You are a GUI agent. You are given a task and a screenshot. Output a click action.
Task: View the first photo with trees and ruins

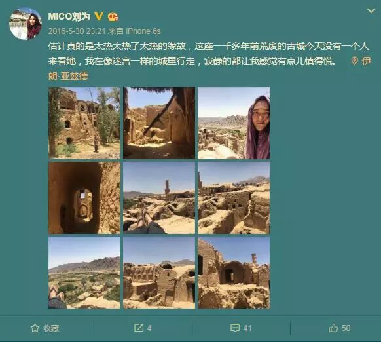[x=84, y=123]
